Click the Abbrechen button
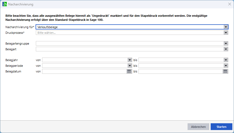The image size is (234, 133). [198, 127]
